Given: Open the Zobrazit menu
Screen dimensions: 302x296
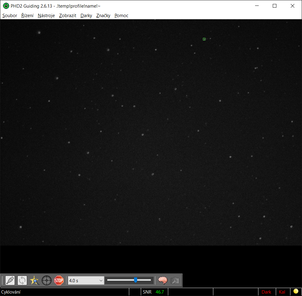Looking at the screenshot, I should tap(68, 16).
